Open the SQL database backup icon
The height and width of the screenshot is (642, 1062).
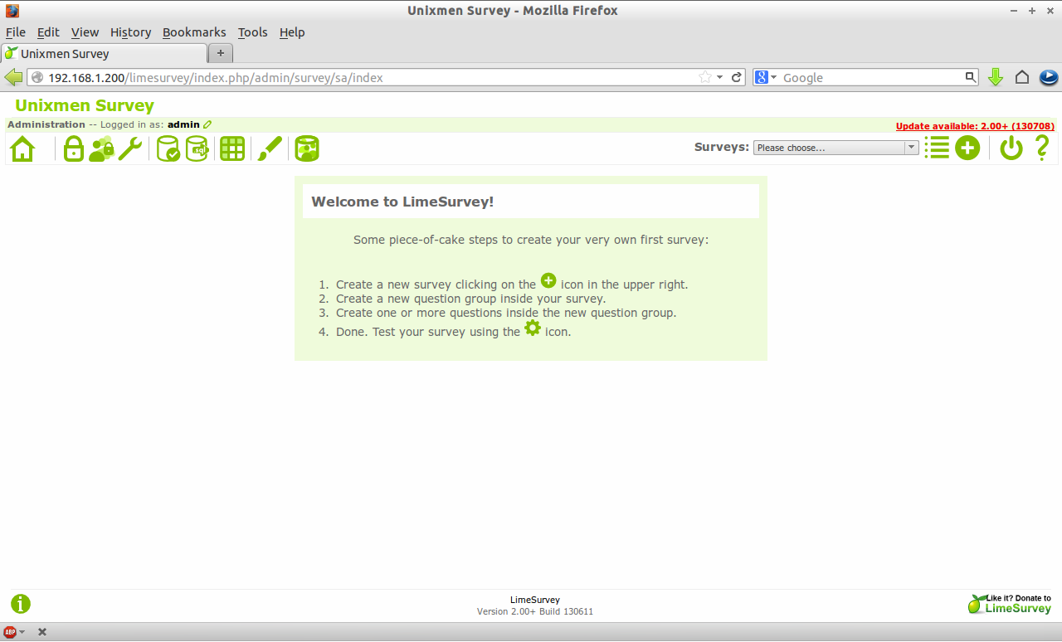197,149
